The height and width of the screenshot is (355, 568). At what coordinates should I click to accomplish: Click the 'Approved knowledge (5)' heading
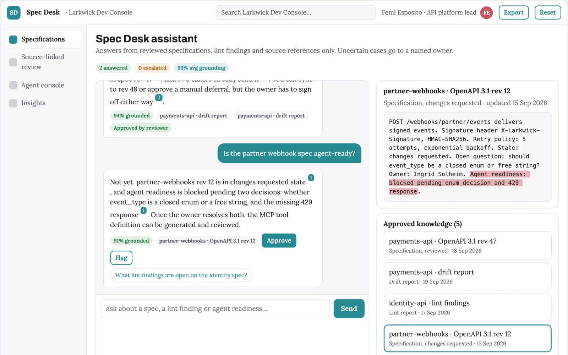[422, 224]
